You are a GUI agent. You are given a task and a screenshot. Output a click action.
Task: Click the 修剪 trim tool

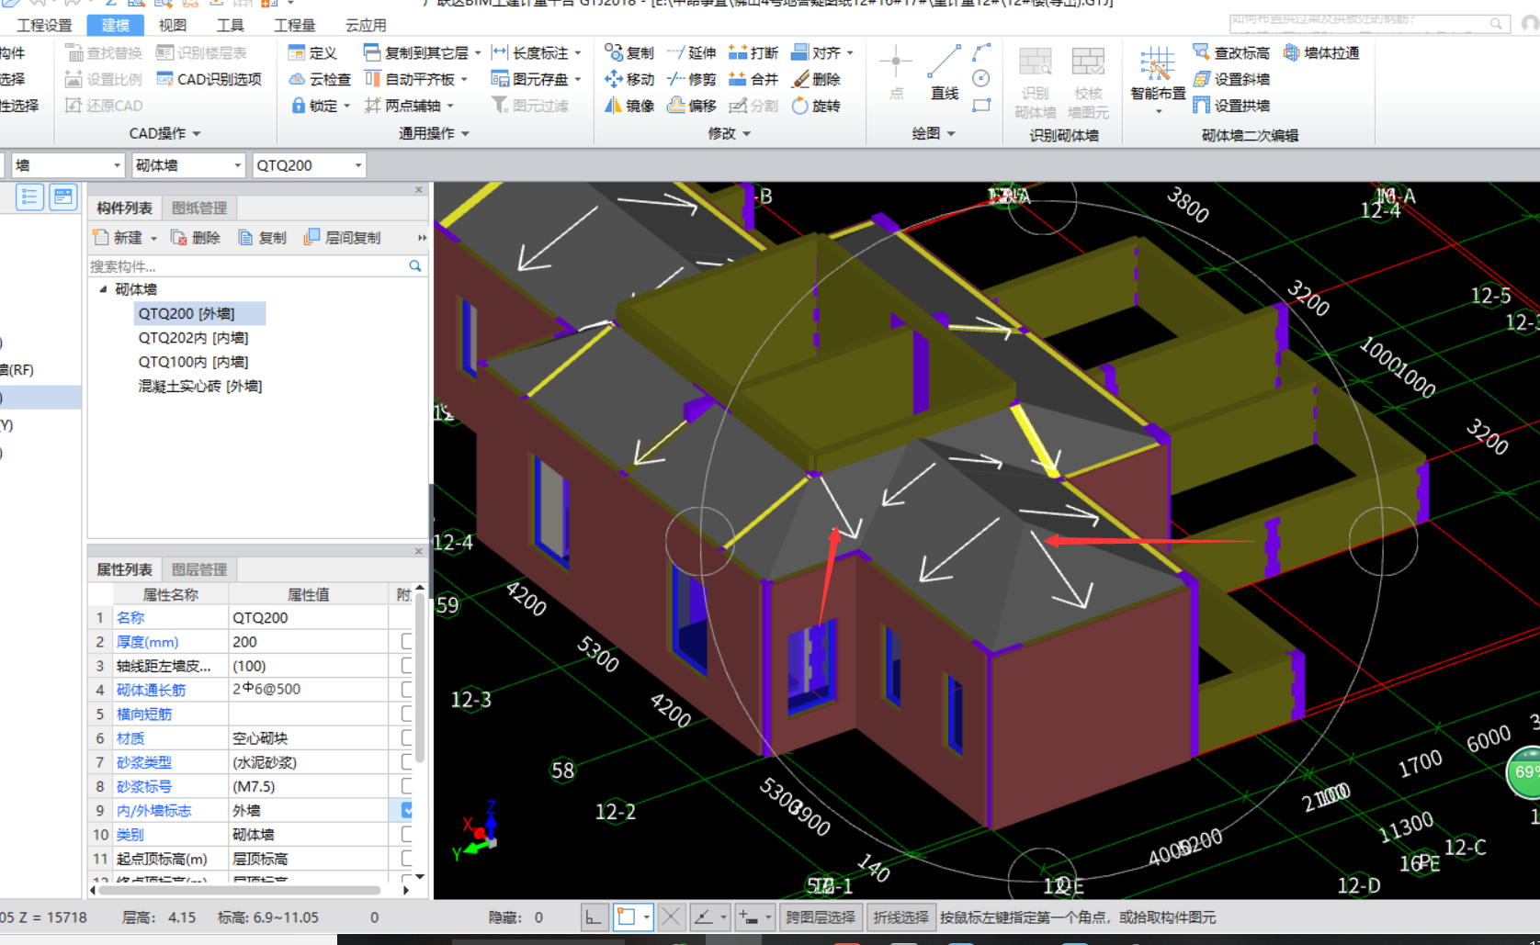691,80
